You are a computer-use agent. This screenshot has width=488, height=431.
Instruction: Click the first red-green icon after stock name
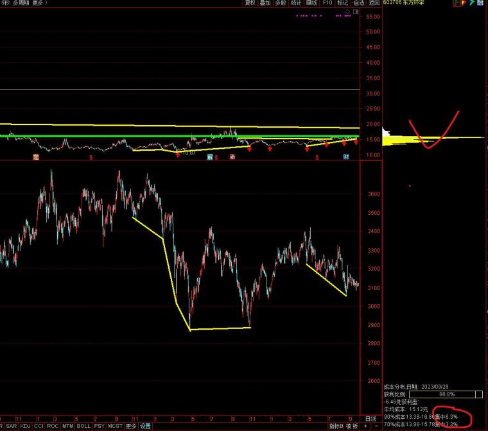coord(456,3)
